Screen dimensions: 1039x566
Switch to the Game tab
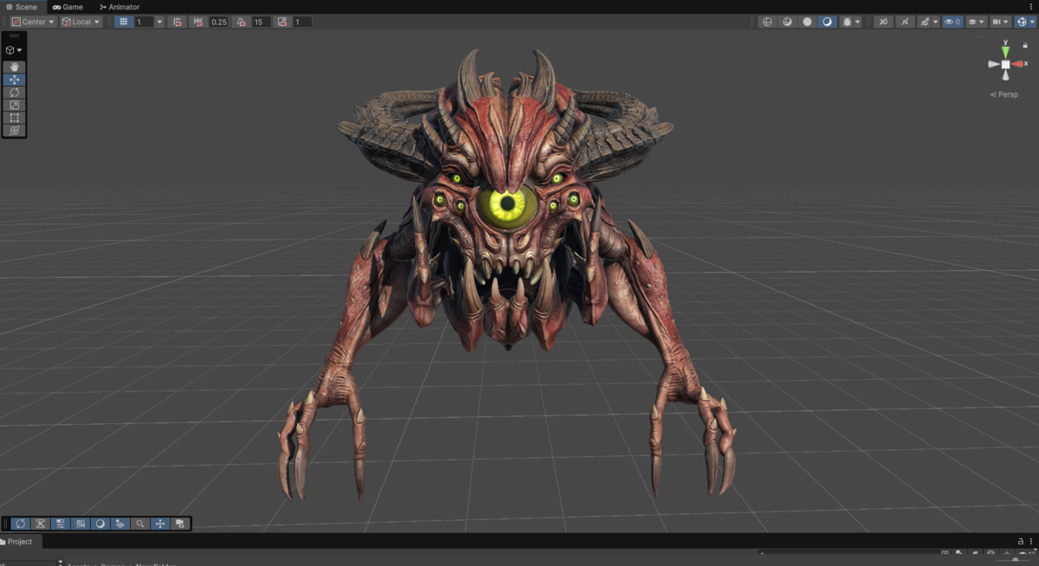point(68,7)
